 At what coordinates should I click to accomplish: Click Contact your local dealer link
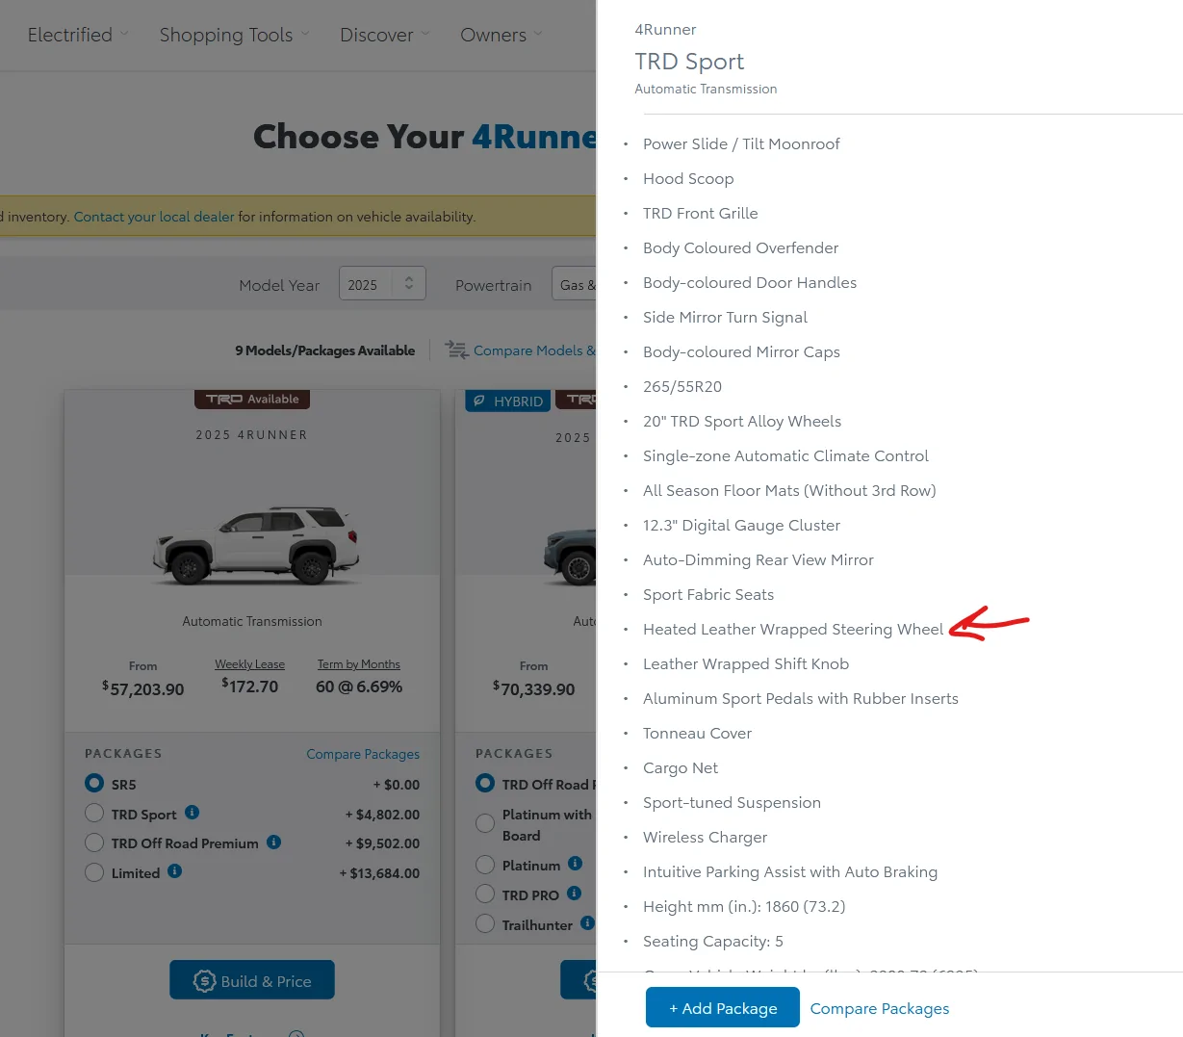(154, 217)
